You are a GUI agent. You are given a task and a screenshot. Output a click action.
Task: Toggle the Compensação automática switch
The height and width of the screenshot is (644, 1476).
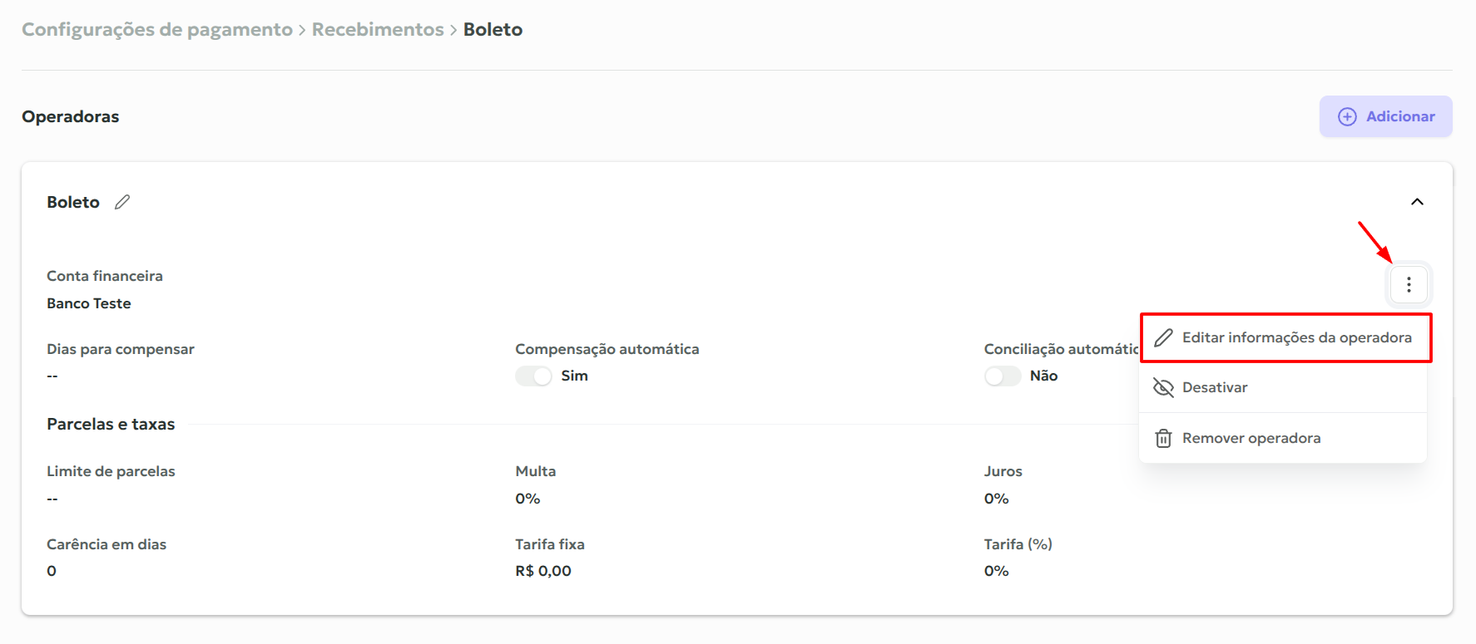(533, 376)
